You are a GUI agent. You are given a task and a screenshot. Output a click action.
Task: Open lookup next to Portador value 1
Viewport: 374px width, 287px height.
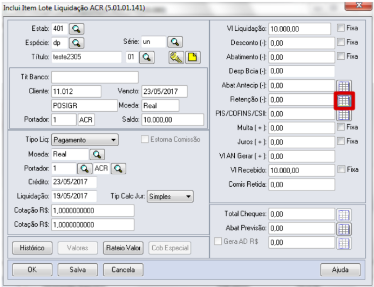(x=85, y=168)
